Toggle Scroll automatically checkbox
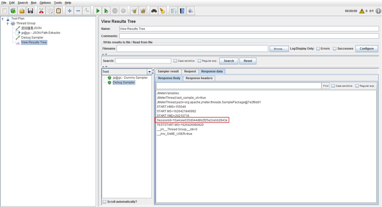382x207 pixels. [x=105, y=202]
